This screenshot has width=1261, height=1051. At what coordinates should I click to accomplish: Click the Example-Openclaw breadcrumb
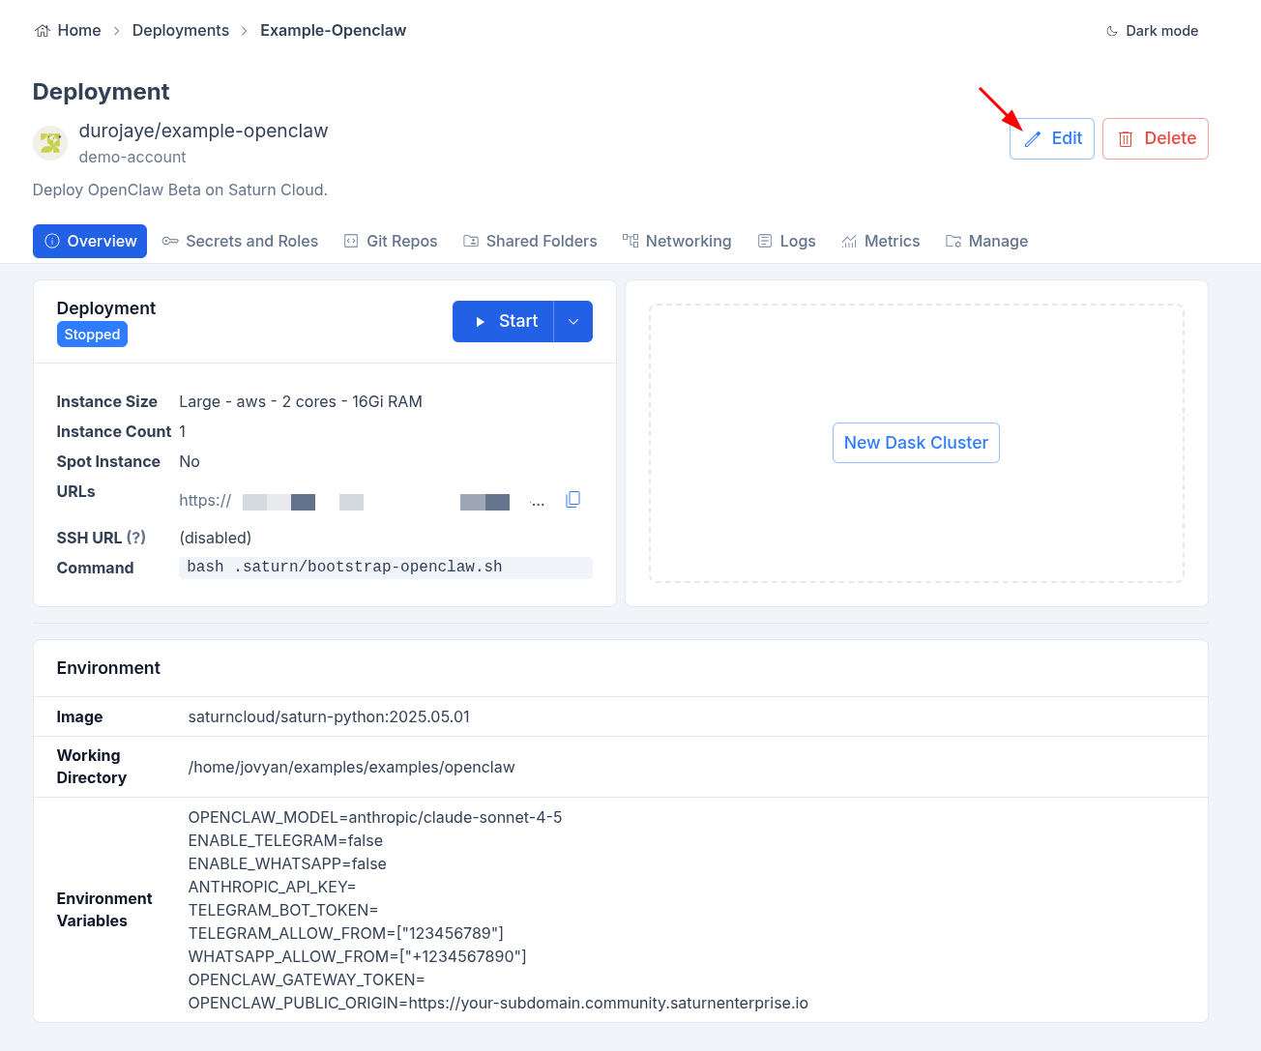[x=333, y=31]
